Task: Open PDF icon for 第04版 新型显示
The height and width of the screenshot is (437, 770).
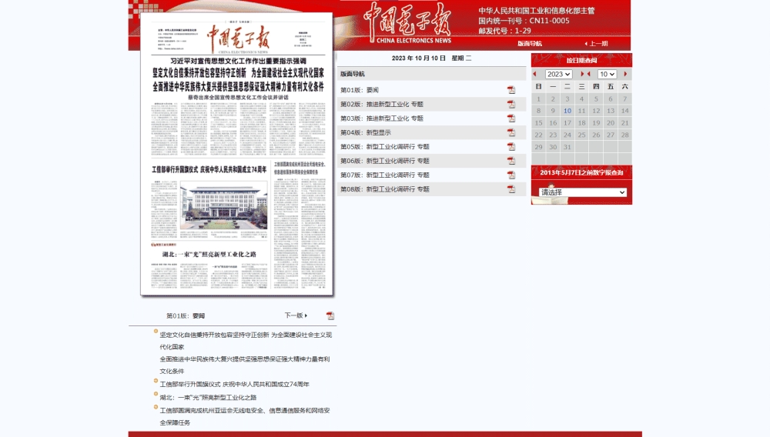Action: point(511,132)
